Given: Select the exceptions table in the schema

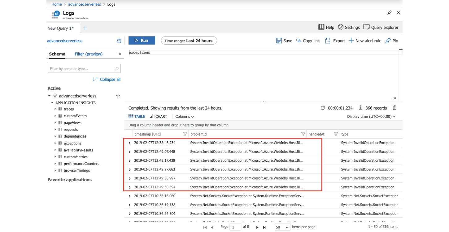Looking at the screenshot, I should [72, 143].
